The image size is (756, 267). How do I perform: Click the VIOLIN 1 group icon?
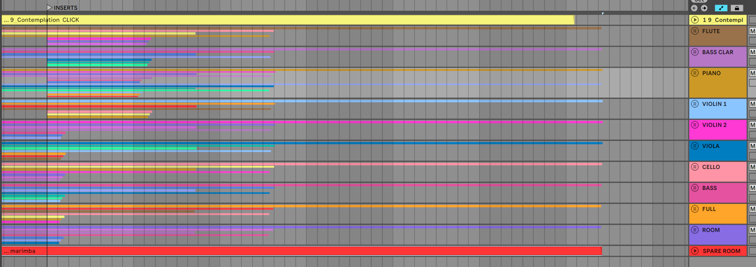[695, 104]
